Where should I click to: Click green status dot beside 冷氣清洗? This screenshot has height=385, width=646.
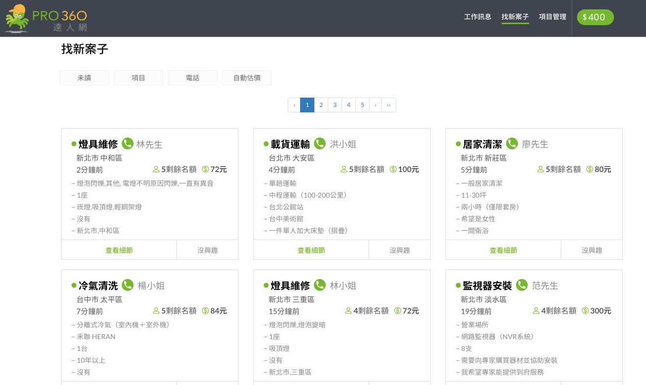(x=74, y=285)
